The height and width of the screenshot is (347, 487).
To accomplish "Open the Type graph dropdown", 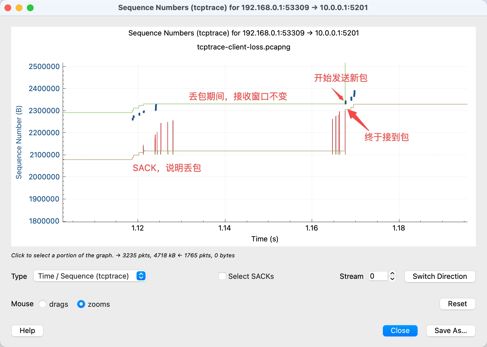I will (90, 276).
